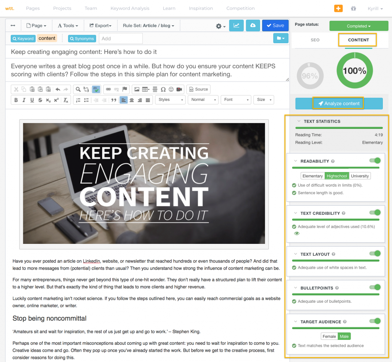Insert a link with the chain icon
392x362 pixels.
point(108,89)
